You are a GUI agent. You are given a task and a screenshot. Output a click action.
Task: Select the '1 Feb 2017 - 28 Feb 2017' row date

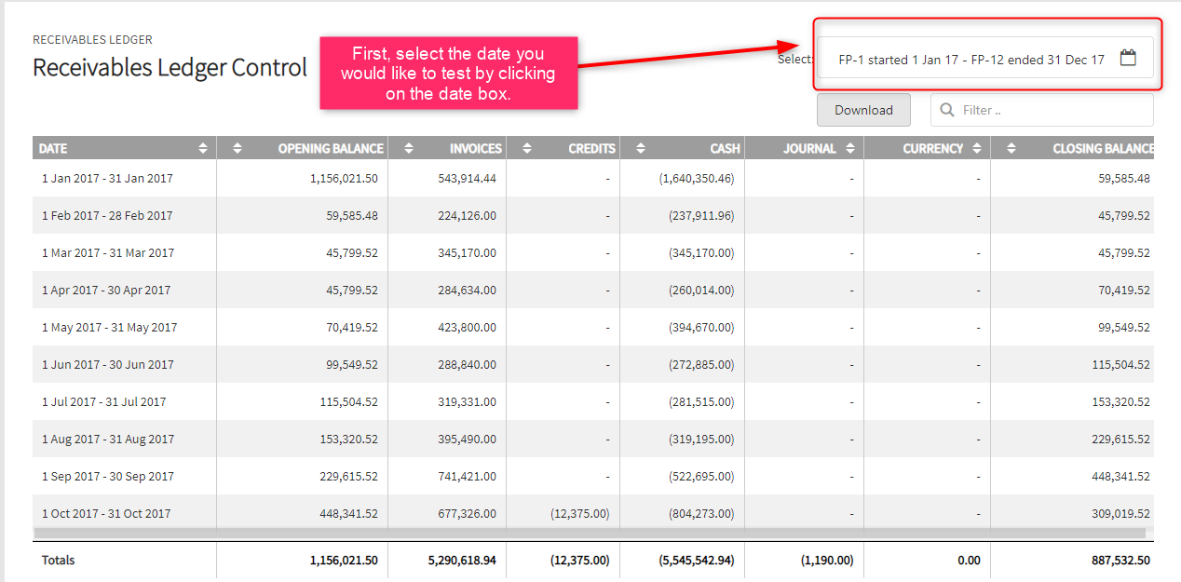[107, 215]
